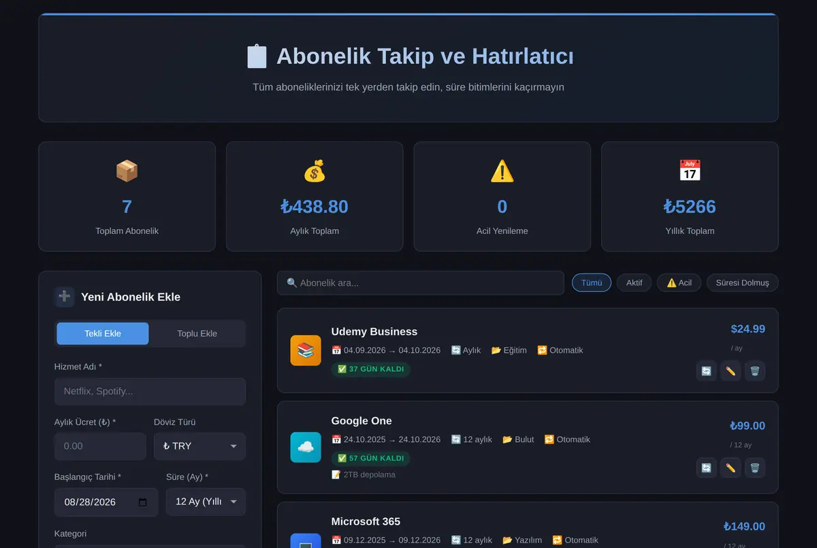Click the $24.99 price
The image size is (817, 548).
coord(748,329)
